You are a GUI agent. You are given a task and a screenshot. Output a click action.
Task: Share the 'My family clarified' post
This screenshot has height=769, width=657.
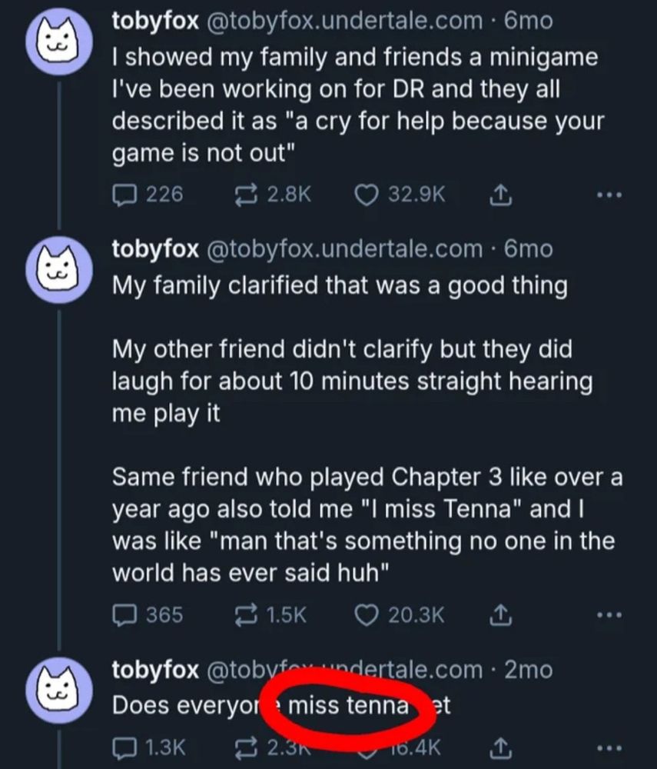(501, 615)
